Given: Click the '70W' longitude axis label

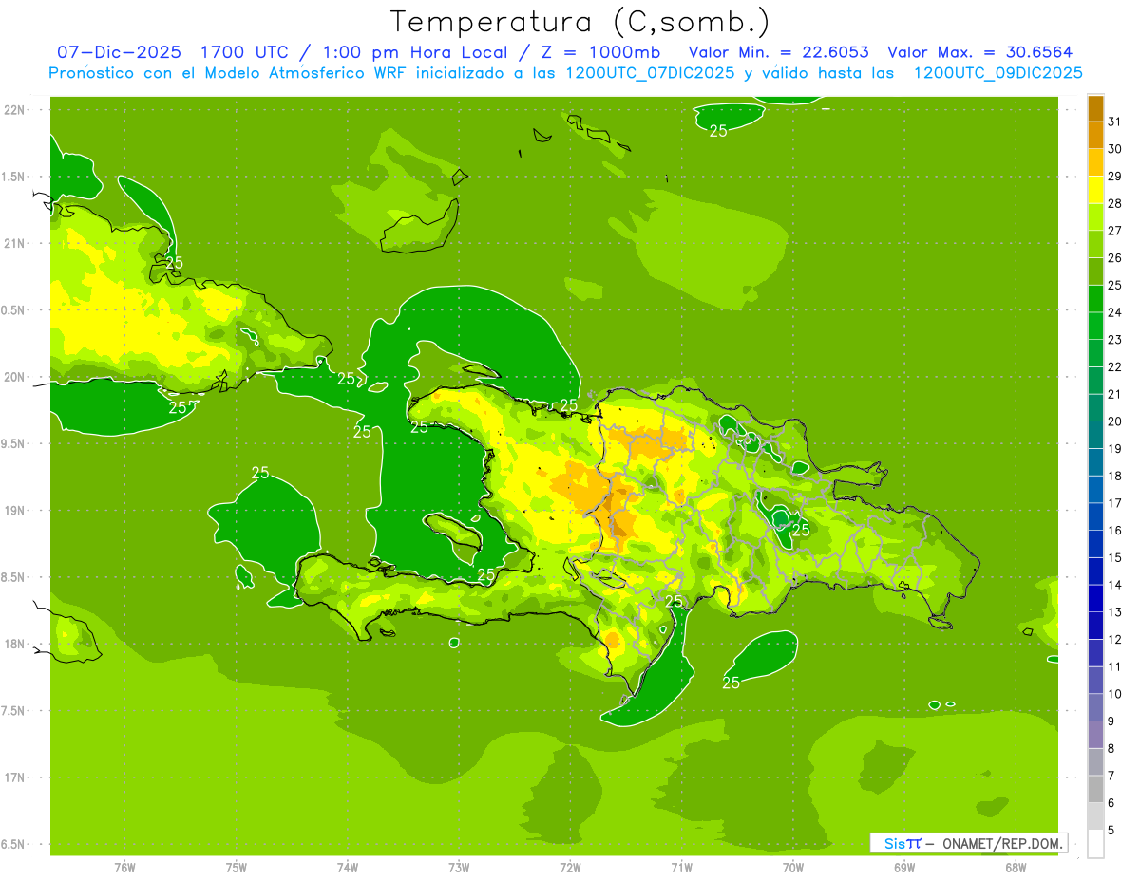Looking at the screenshot, I should point(793,868).
